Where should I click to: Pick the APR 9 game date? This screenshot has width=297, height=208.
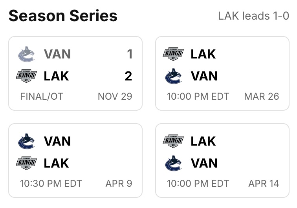tap(119, 183)
